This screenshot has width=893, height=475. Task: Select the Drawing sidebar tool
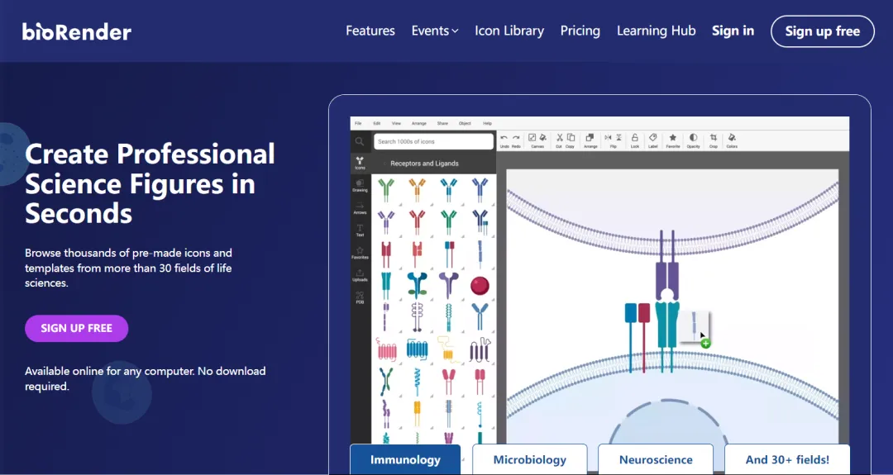coord(360,186)
